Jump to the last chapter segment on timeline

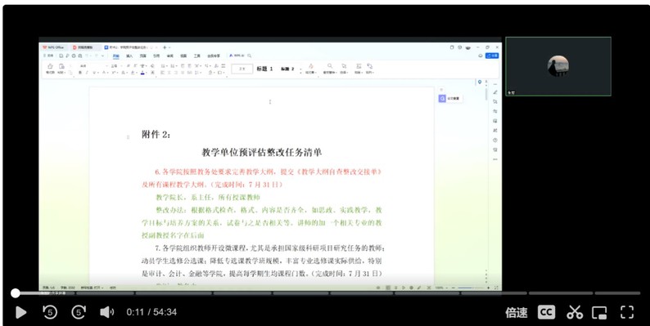(x=617, y=293)
